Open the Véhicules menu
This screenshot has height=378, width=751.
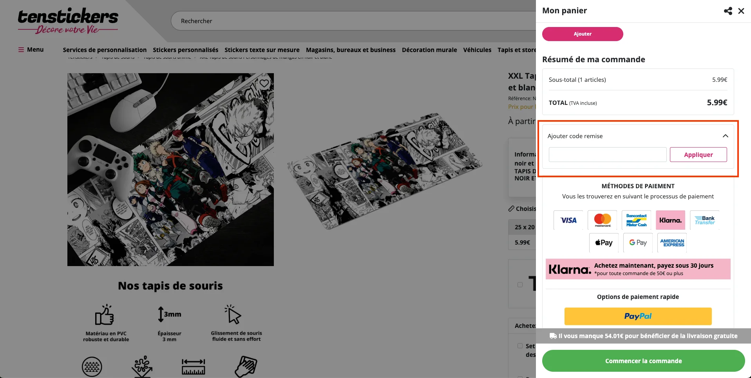pos(477,50)
